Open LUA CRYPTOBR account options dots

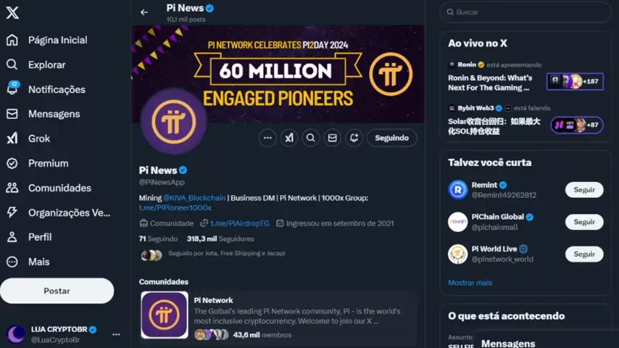pyautogui.click(x=116, y=334)
